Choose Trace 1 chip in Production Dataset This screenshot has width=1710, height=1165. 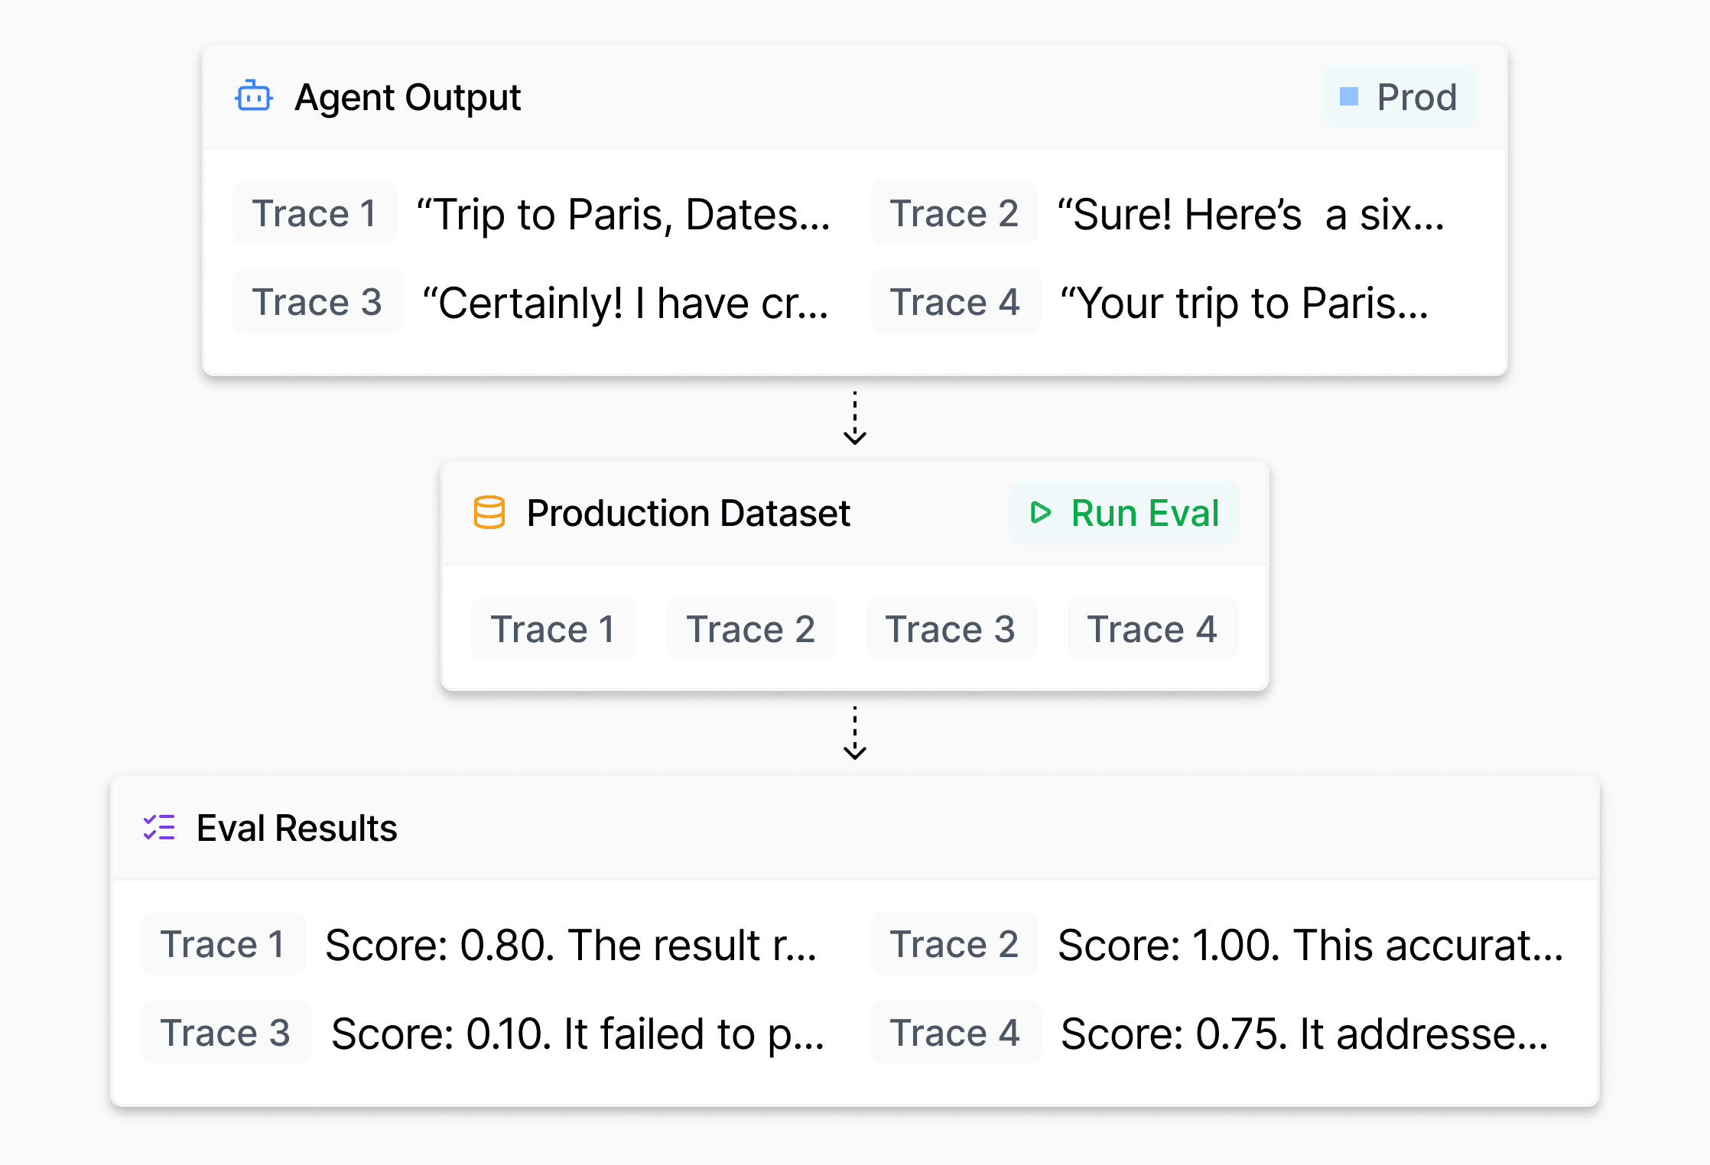[x=554, y=629]
